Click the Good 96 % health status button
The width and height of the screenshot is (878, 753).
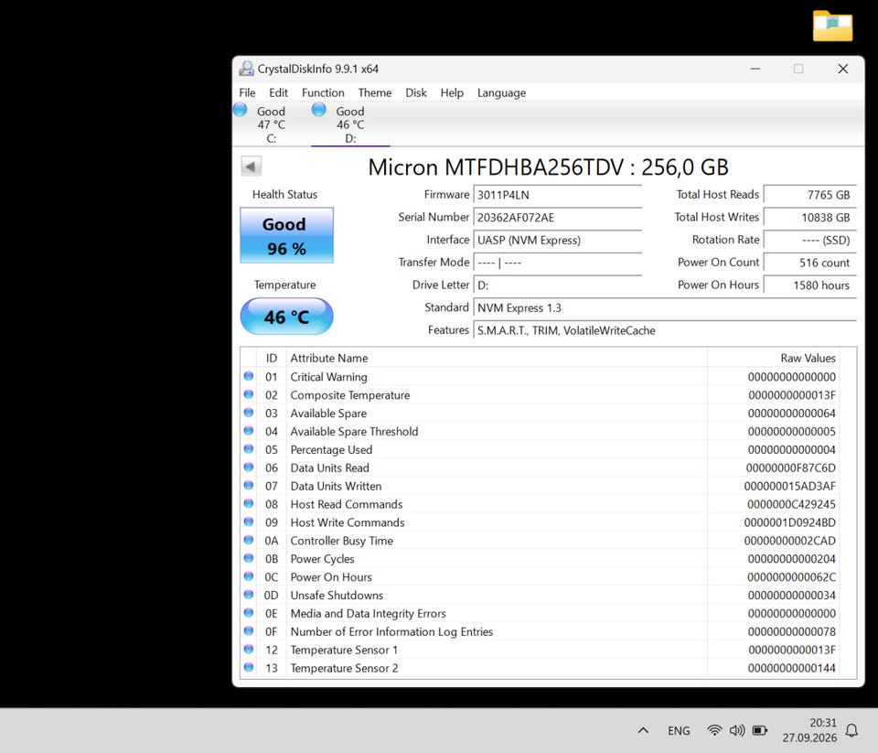coord(286,235)
